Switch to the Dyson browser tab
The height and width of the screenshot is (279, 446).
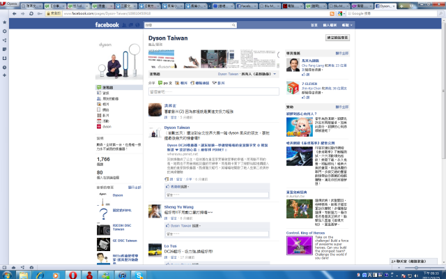(x=385, y=6)
